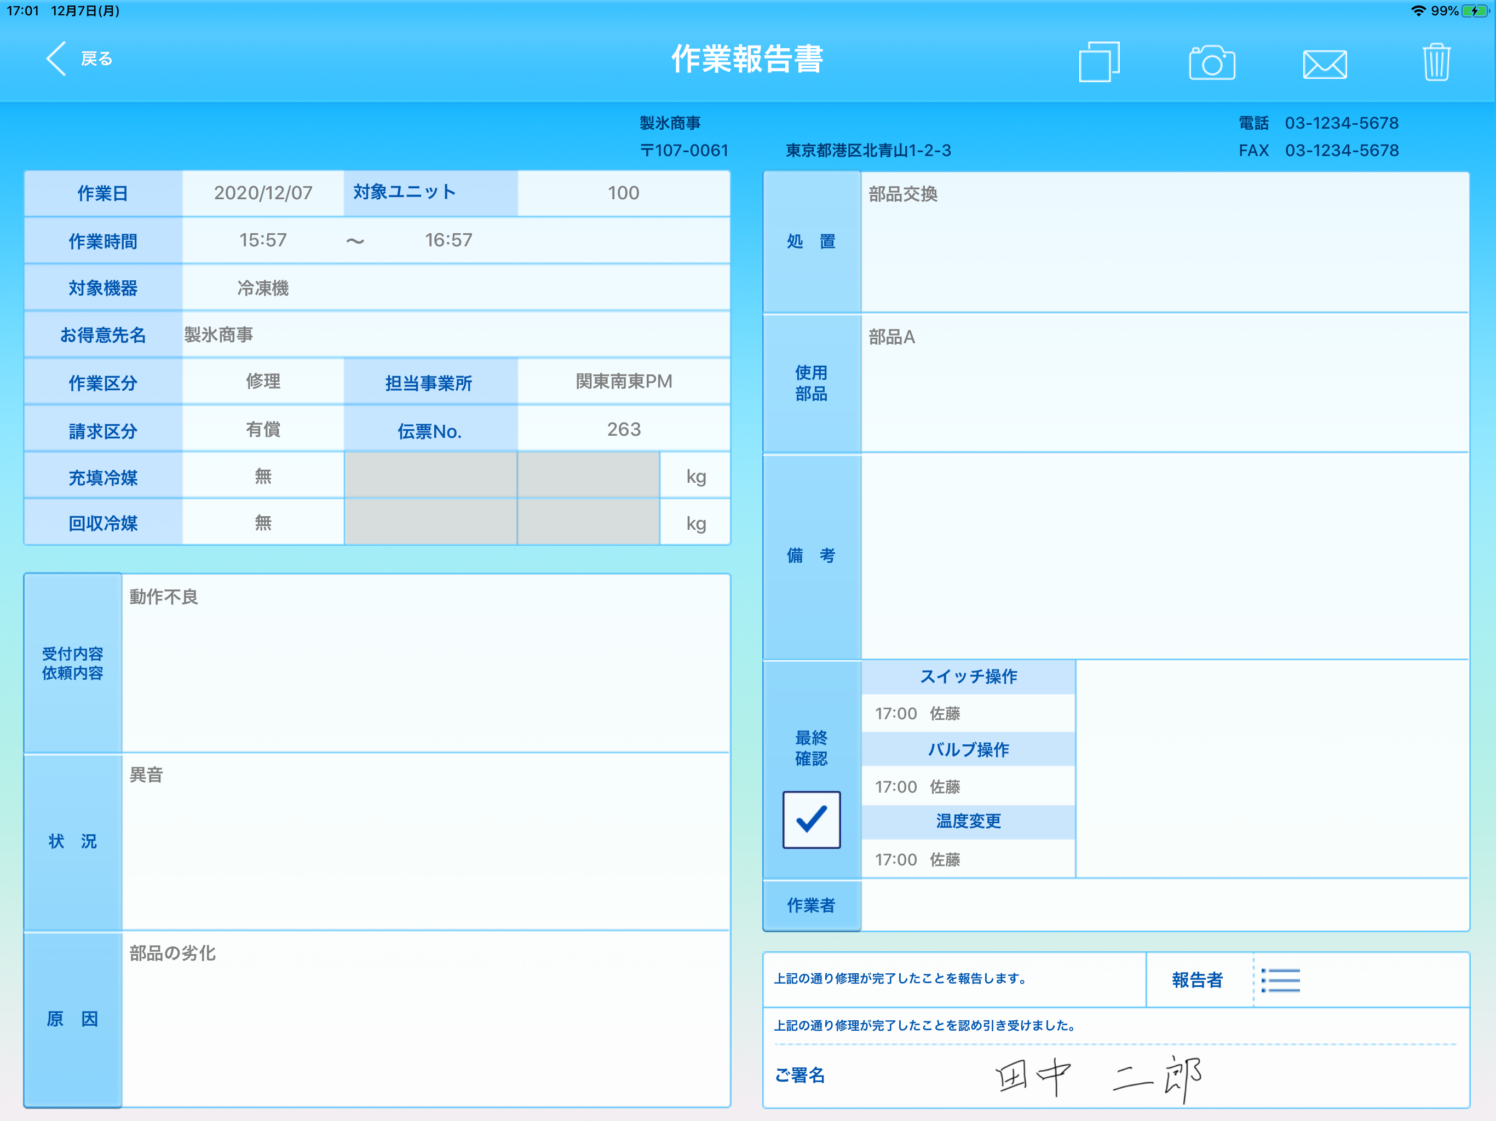
Task: Edit 伝票No. value 263
Action: 623,429
